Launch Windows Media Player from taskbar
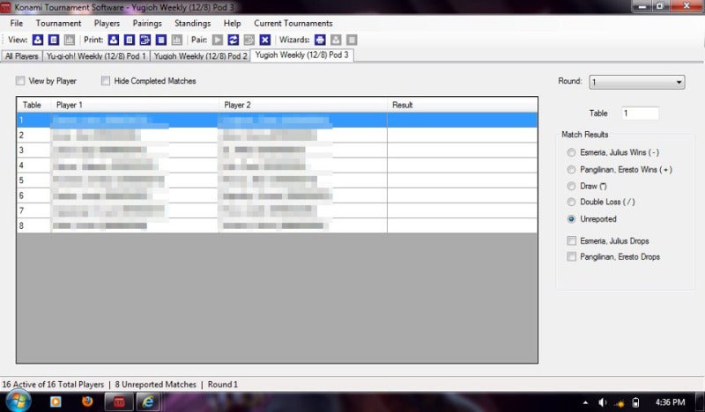This screenshot has height=412, width=705. (56, 401)
